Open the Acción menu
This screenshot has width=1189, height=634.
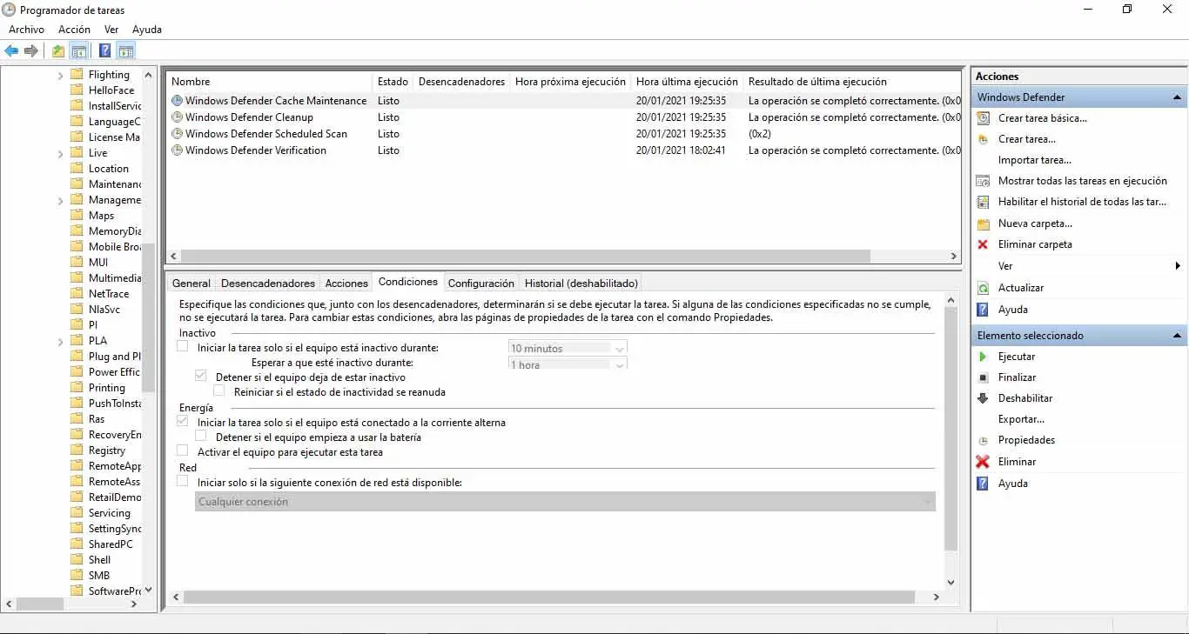[74, 30]
